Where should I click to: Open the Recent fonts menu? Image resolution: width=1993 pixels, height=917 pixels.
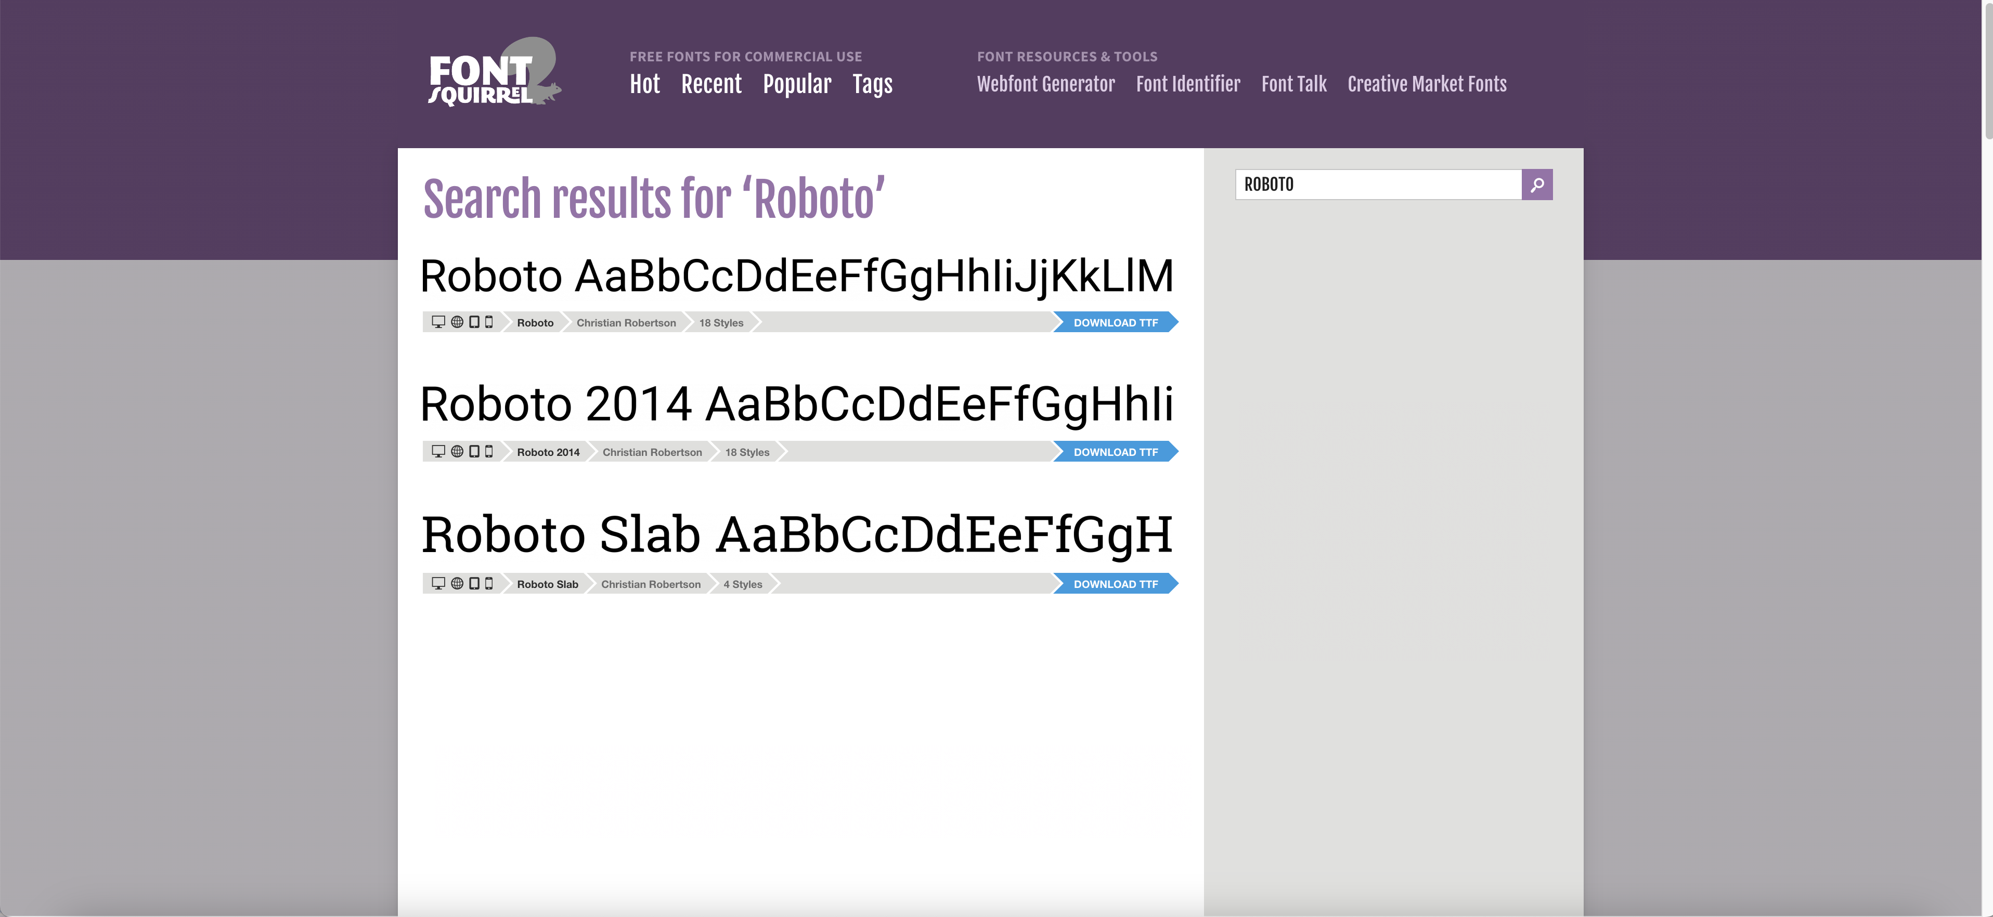711,84
